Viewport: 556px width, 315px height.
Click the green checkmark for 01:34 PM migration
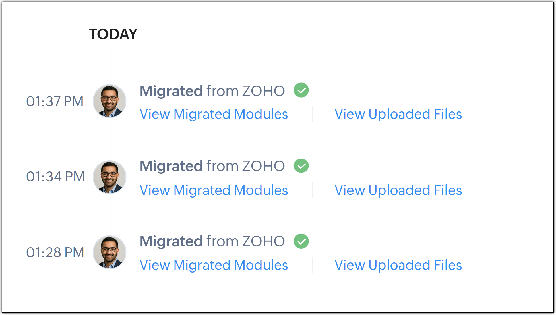(x=301, y=166)
